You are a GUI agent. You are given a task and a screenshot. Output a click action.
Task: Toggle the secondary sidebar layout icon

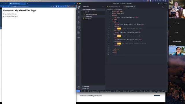click(164, 3)
